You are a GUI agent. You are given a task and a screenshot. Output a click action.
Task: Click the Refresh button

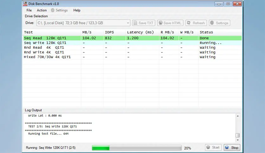tap(196, 23)
